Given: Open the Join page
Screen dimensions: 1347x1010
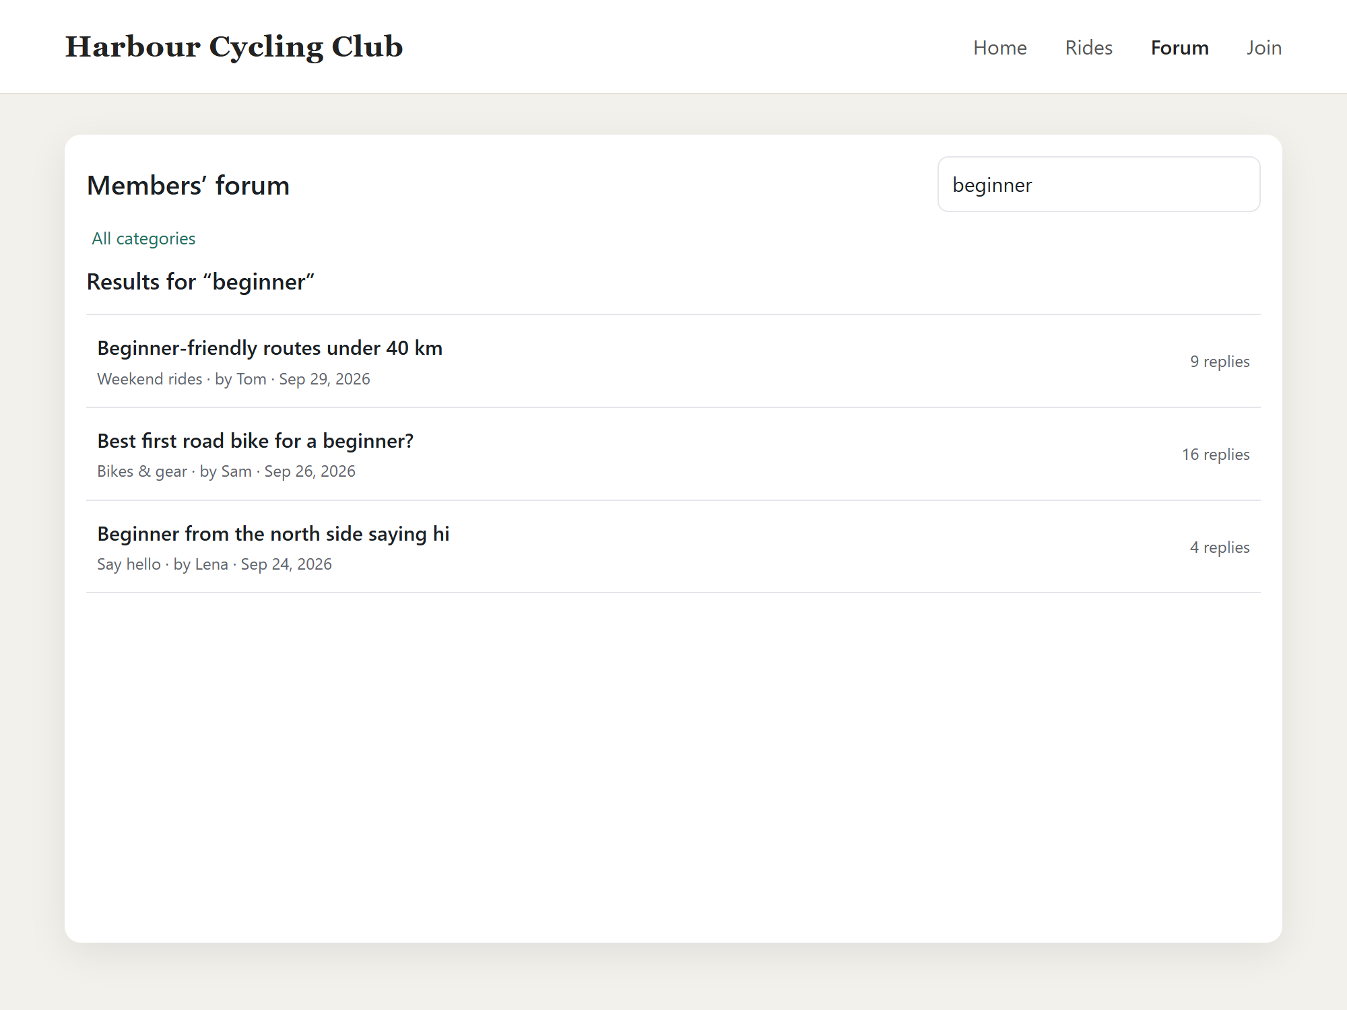Looking at the screenshot, I should pos(1263,48).
